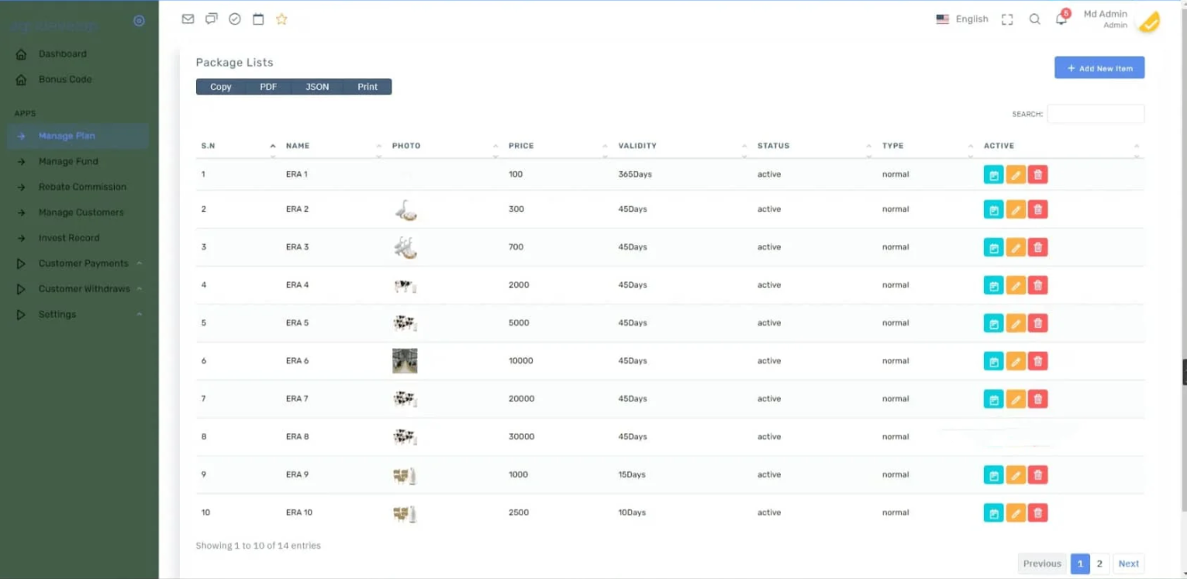
Task: Toggle the sidebar collapse circle icon
Action: pyautogui.click(x=139, y=22)
